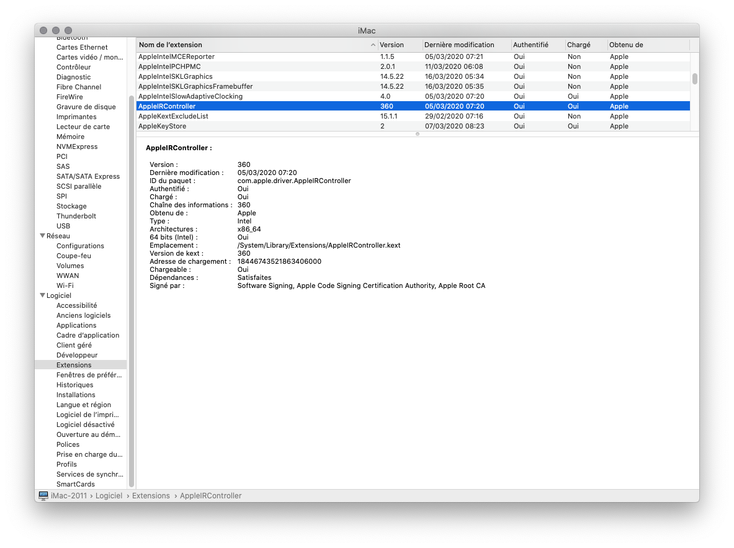This screenshot has width=734, height=548.
Task: Select Cadre d'application in sidebar
Action: pos(88,335)
